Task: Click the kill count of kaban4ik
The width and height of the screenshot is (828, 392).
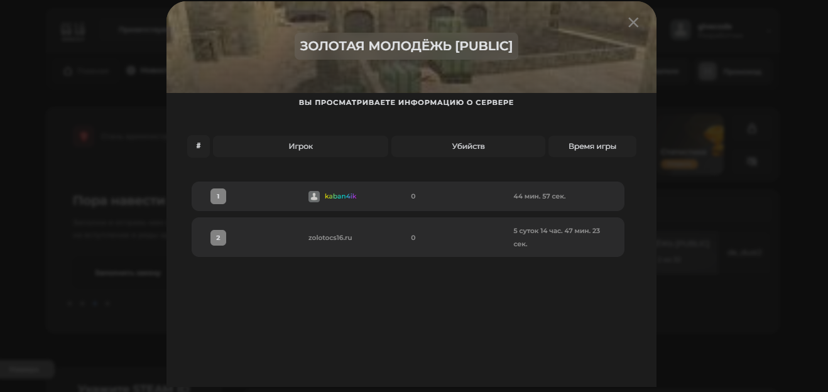Action: click(x=413, y=197)
